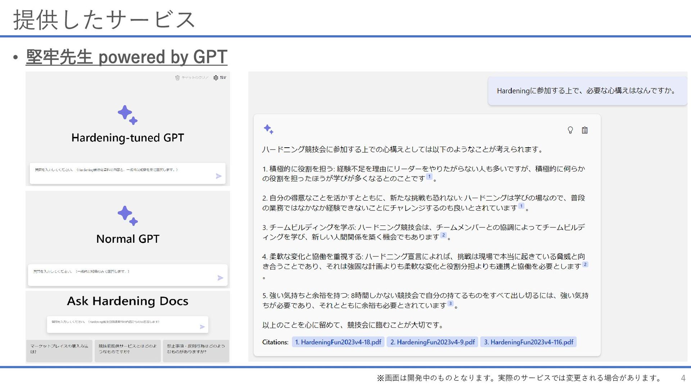
Task: Open the 堅牢先生 powered by GPT link
Action: (x=126, y=57)
